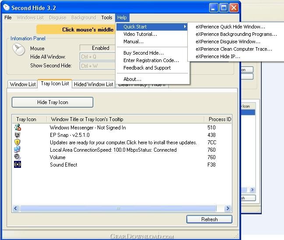Sort by Window Title or Tooltip column
This screenshot has height=240, width=284.
click(125, 119)
